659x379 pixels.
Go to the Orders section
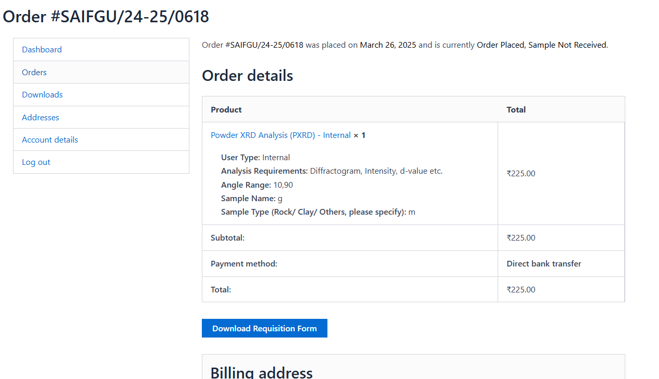pyautogui.click(x=34, y=73)
